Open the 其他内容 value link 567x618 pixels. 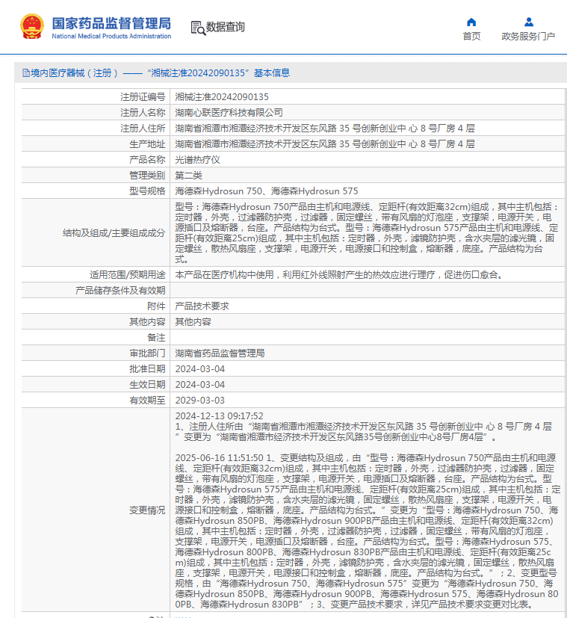pyautogui.click(x=193, y=322)
